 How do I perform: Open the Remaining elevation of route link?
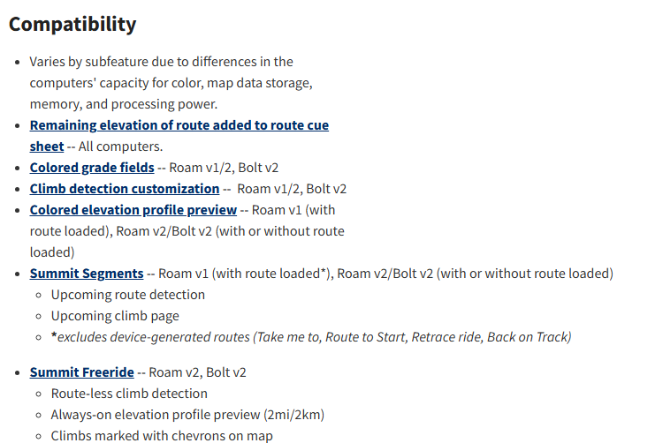point(179,125)
